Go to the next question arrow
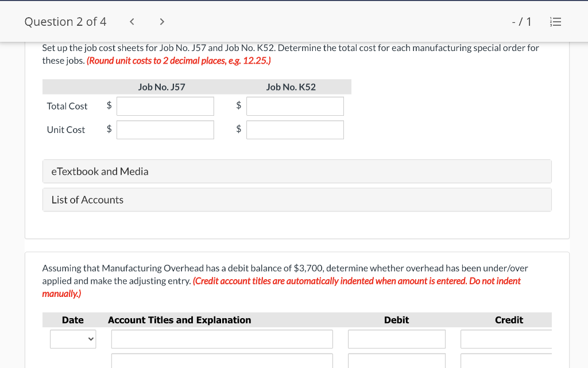The image size is (588, 368). click(162, 22)
